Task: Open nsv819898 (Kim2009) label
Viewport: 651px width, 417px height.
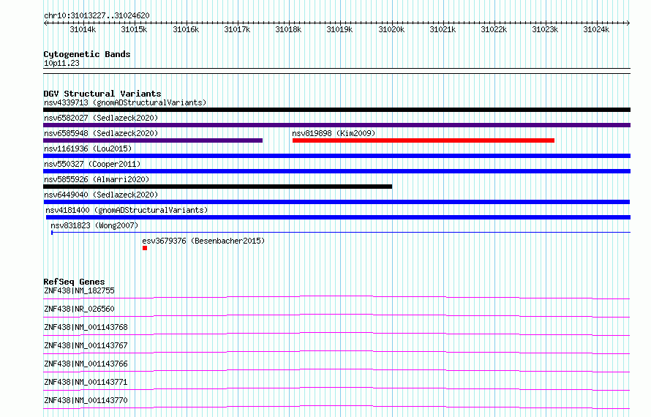Action: pyautogui.click(x=334, y=133)
